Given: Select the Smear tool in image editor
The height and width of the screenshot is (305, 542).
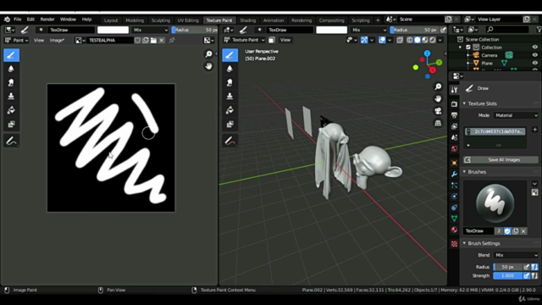Looking at the screenshot, I should (11, 83).
